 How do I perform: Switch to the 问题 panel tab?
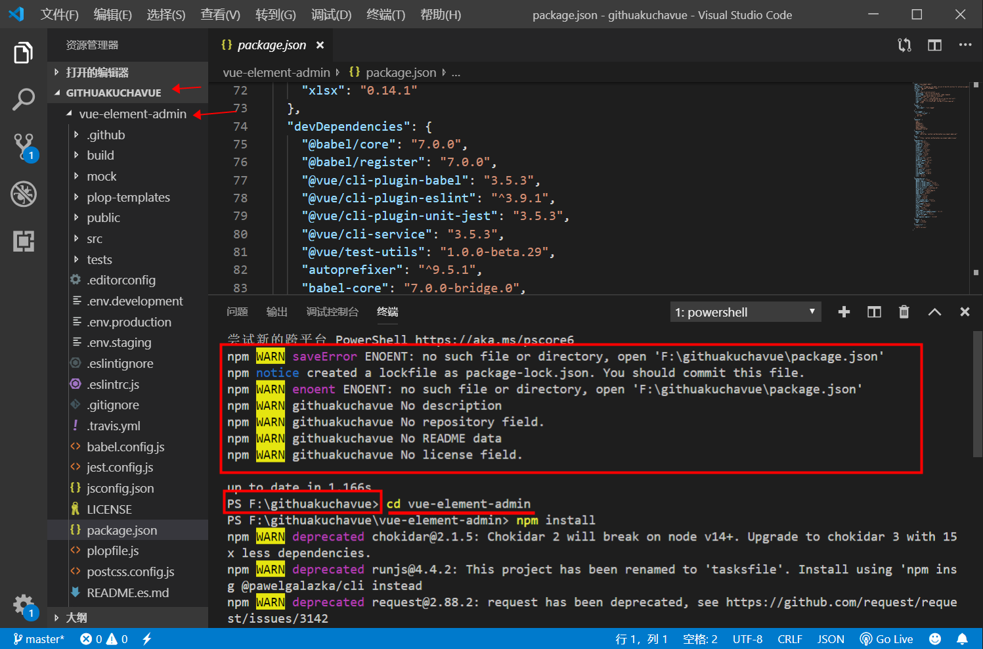237,312
